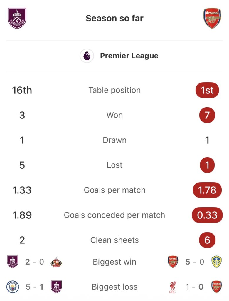Open the Premier League competition label
The image size is (229, 301).
click(x=129, y=56)
